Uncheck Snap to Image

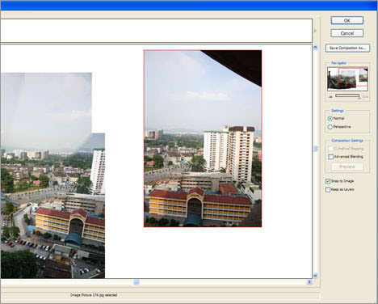tap(328, 181)
